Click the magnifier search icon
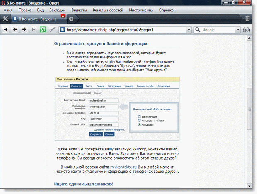Viewport: 257px width, 194px height. tap(198, 30)
